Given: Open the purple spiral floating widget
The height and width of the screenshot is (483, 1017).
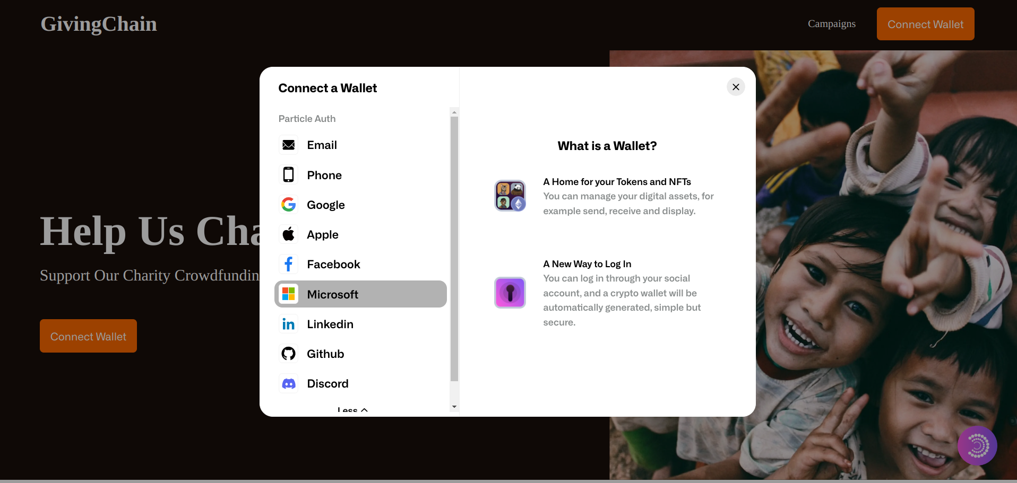Looking at the screenshot, I should [x=977, y=446].
